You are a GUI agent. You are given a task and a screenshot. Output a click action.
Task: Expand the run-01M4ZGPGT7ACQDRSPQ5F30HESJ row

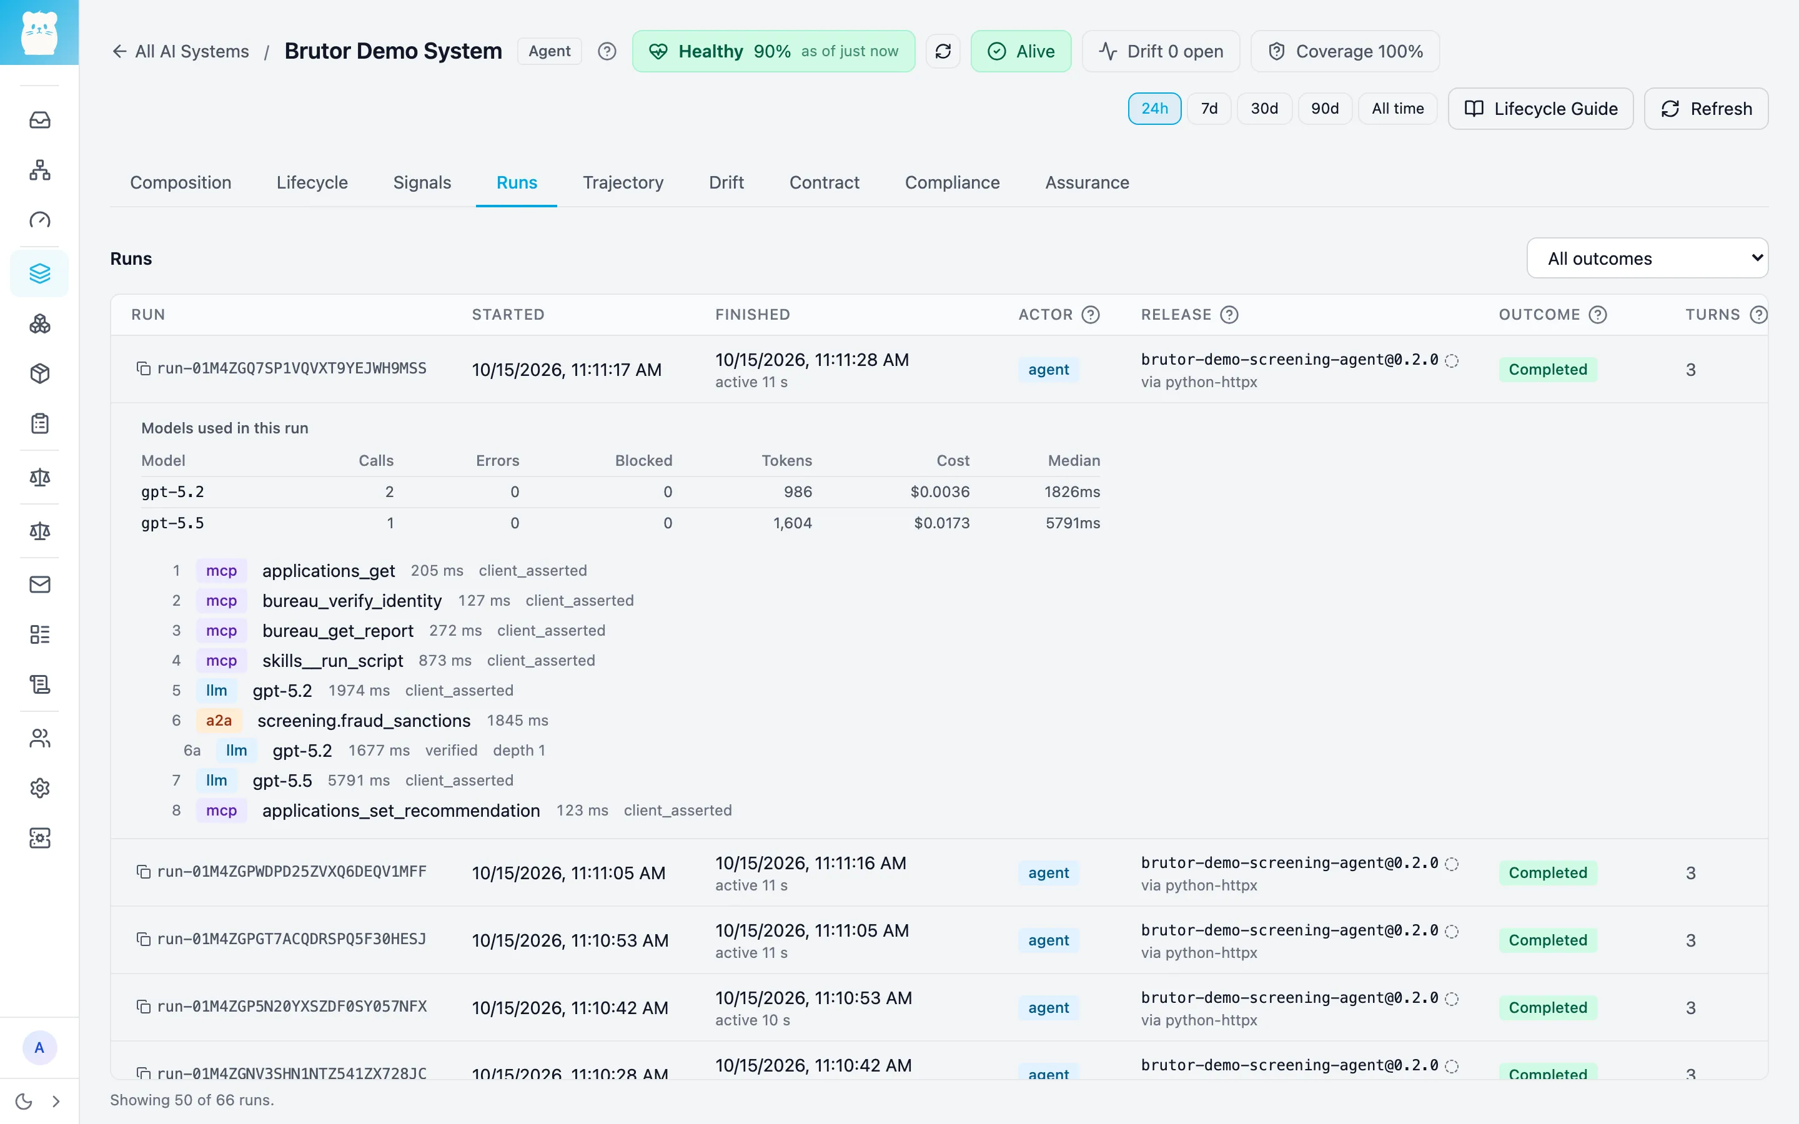click(x=939, y=940)
